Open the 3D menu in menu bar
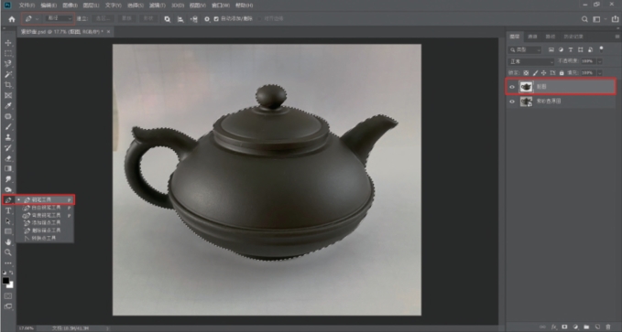Image resolution: width=622 pixels, height=332 pixels. click(x=178, y=5)
